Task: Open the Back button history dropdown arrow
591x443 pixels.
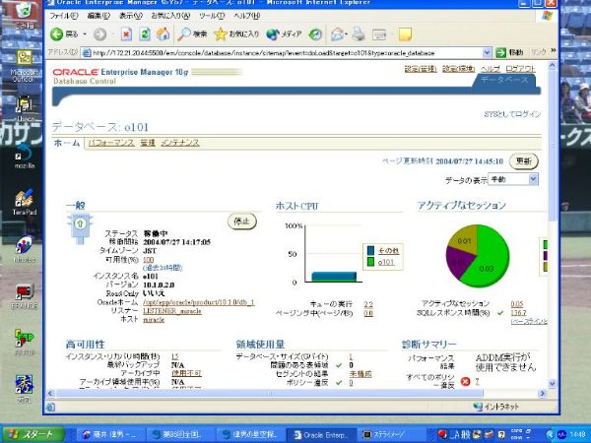Action: (x=85, y=34)
